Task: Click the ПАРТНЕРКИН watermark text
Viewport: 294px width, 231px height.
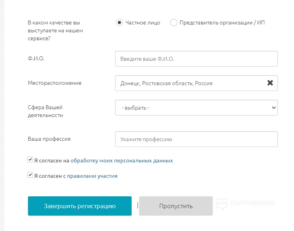Action: point(251,204)
